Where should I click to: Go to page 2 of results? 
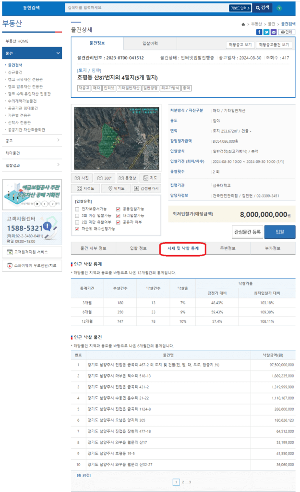pos(183,482)
